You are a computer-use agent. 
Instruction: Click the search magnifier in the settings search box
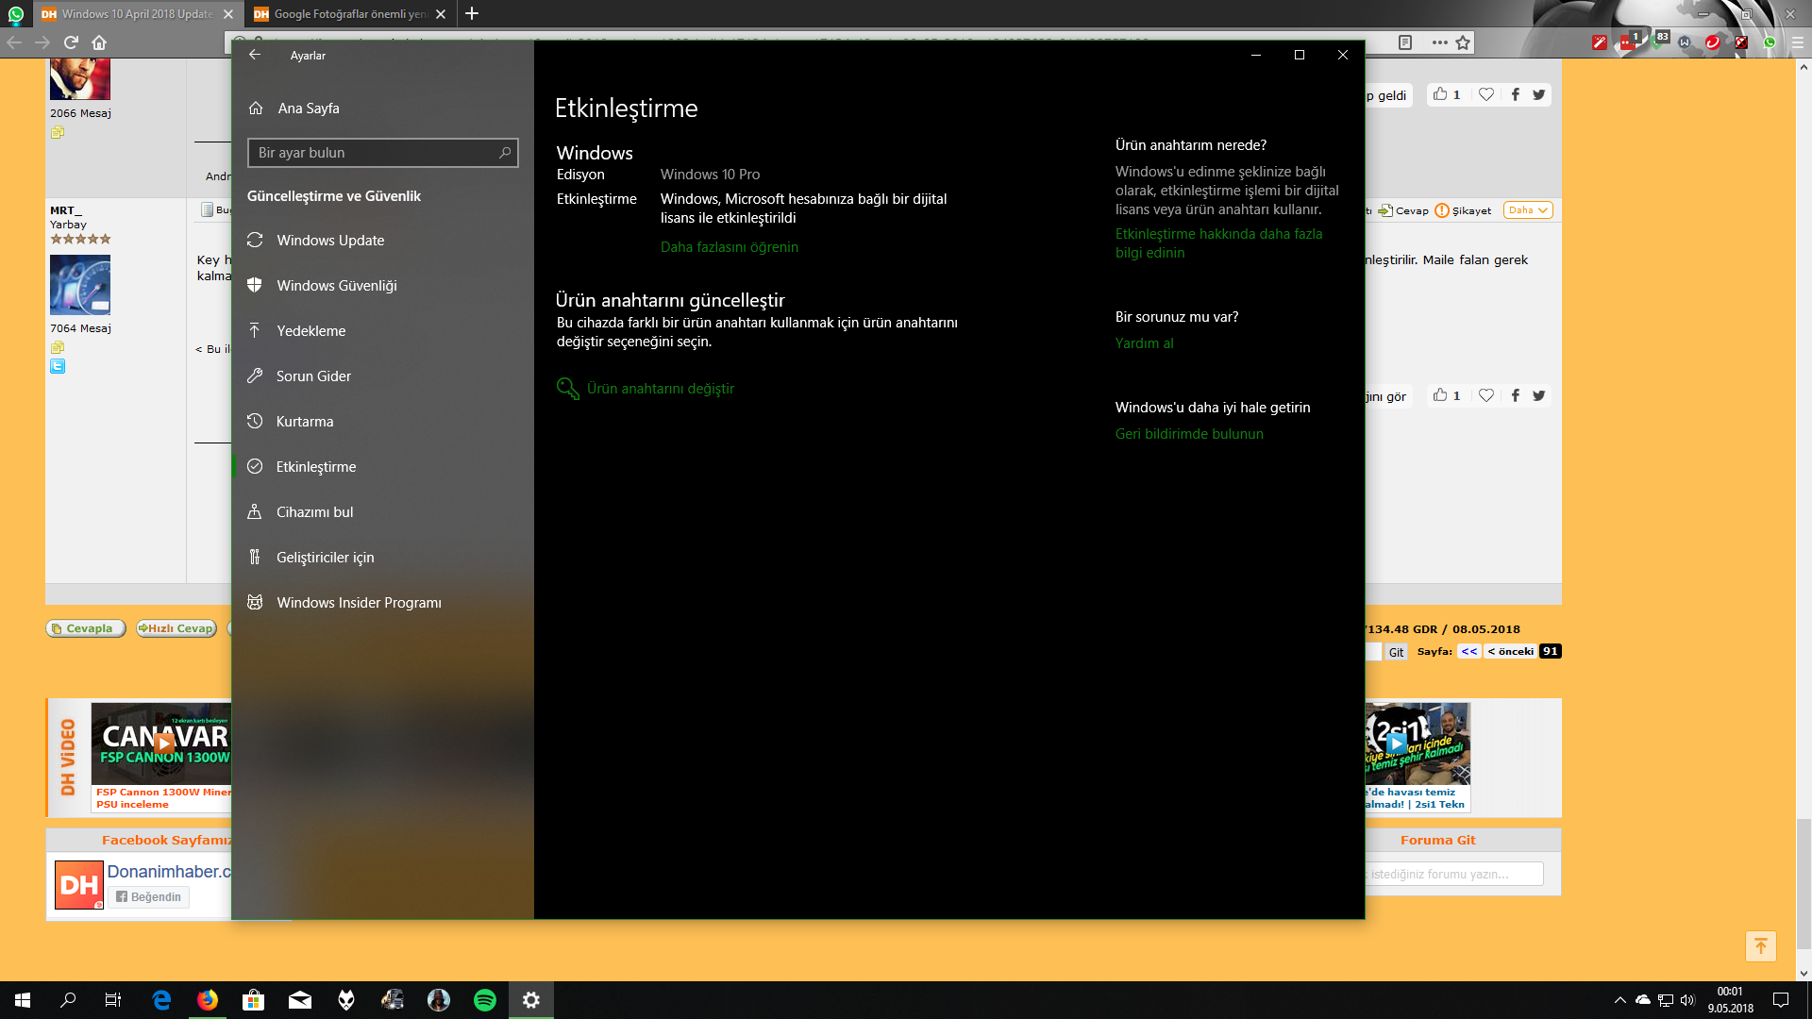pyautogui.click(x=505, y=153)
